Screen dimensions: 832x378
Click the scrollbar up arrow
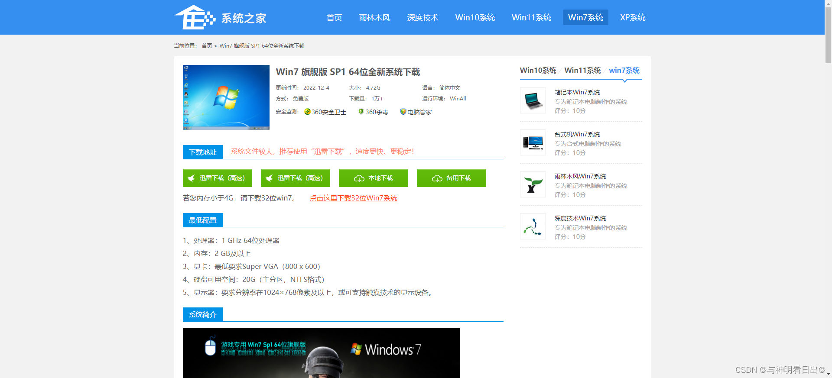tap(828, 3)
